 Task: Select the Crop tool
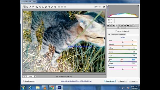[40, 7]
